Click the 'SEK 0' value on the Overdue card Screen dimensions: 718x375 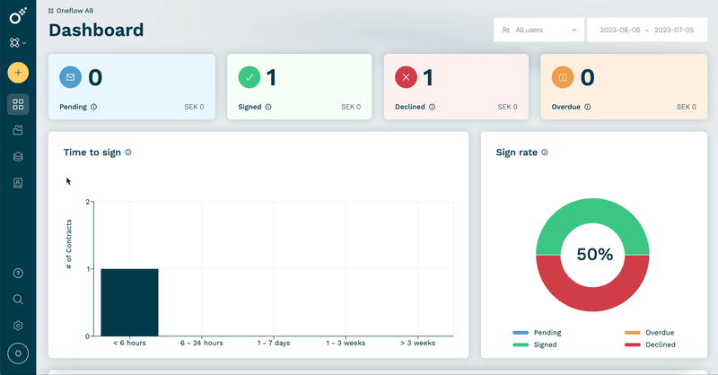click(687, 107)
